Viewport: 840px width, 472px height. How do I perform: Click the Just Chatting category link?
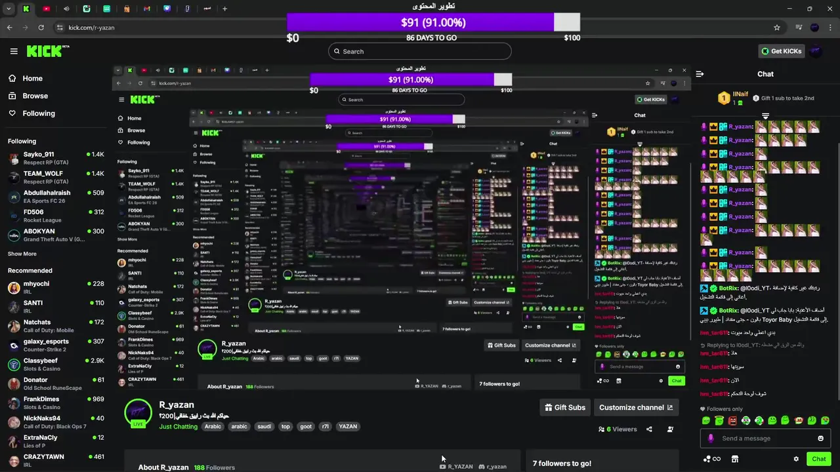click(178, 427)
